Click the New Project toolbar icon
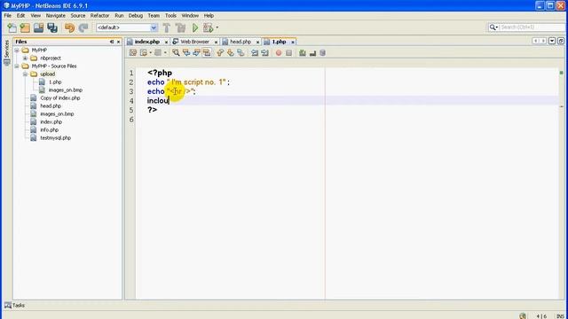The image size is (568, 319). pyautogui.click(x=25, y=27)
